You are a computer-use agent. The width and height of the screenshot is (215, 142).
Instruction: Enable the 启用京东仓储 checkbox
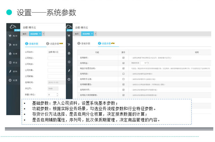pos(123,79)
